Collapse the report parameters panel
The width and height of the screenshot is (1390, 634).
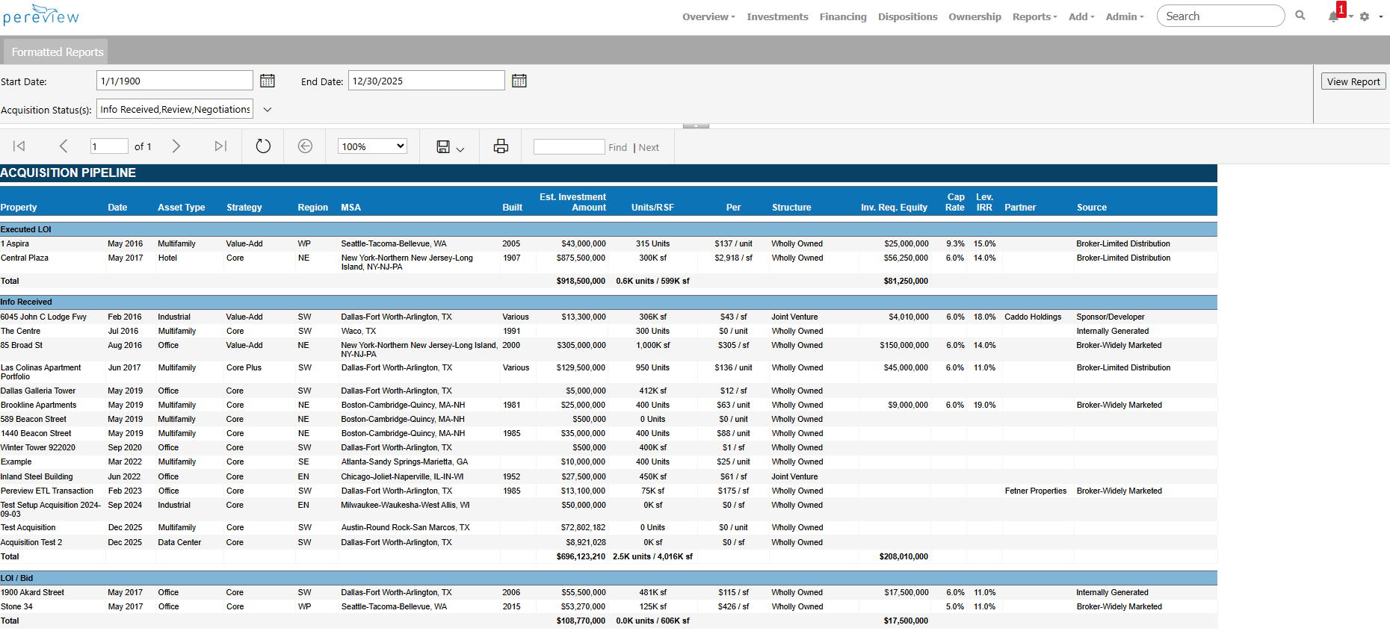pos(696,126)
